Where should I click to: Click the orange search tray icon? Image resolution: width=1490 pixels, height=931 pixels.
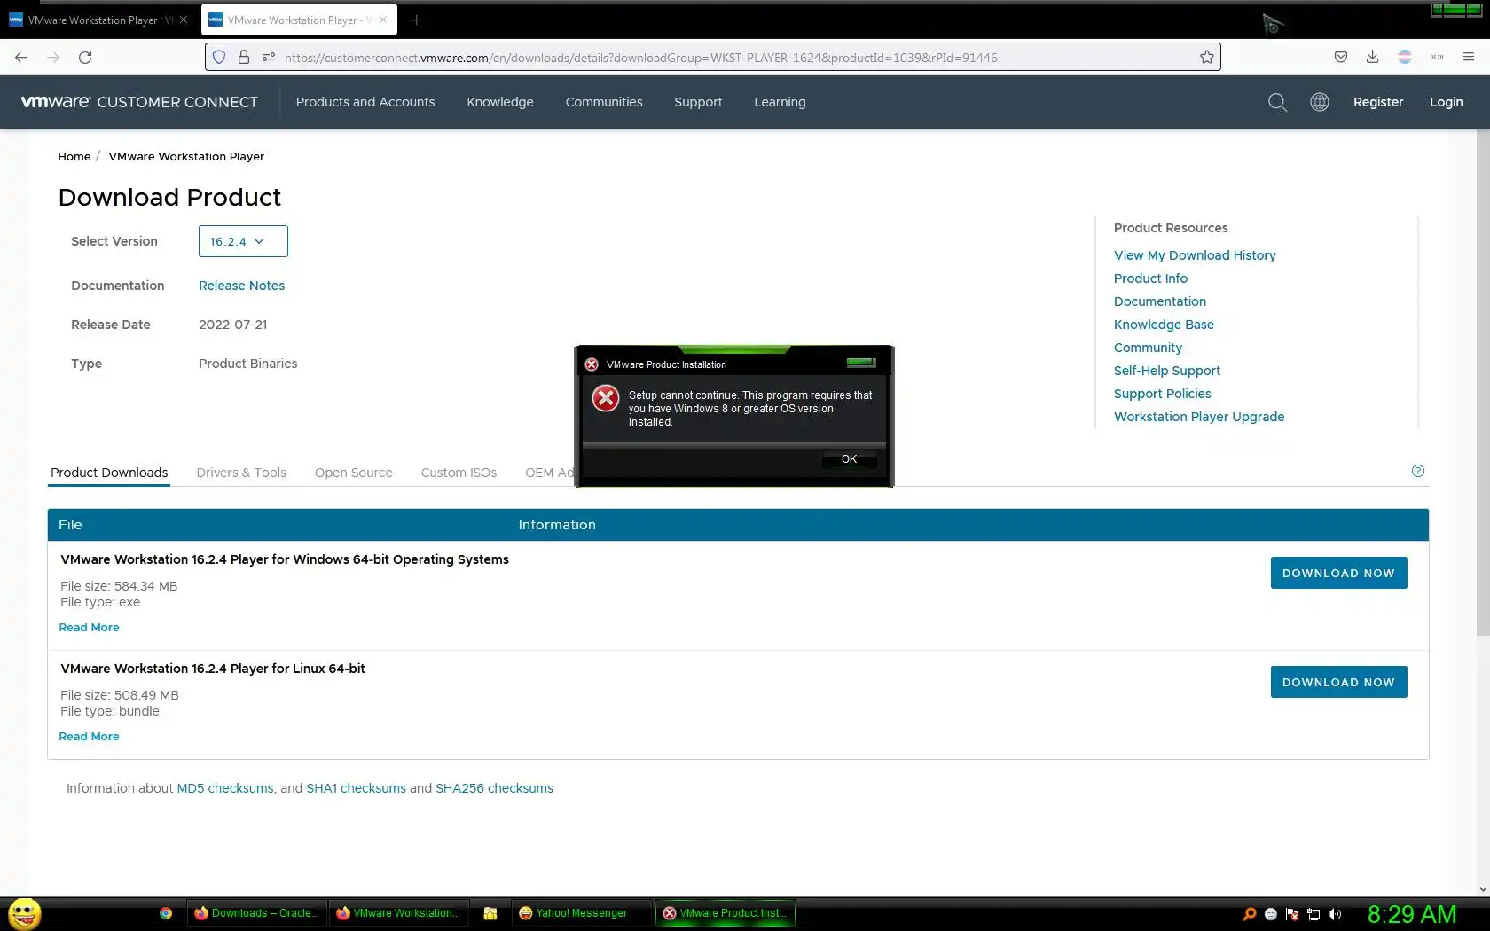[x=1250, y=914]
